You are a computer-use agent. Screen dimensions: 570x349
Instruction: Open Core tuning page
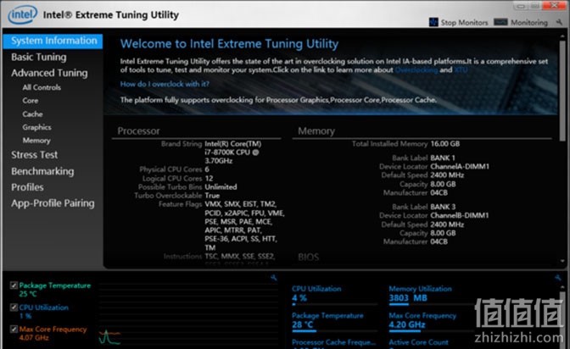(x=31, y=101)
